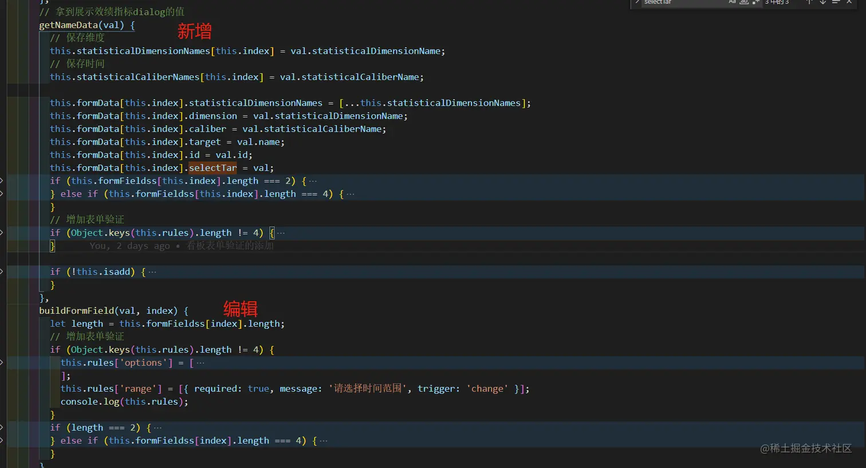Click the ellipsis after "this.rules['options'] = ["
Image resolution: width=866 pixels, height=468 pixels.
point(200,363)
